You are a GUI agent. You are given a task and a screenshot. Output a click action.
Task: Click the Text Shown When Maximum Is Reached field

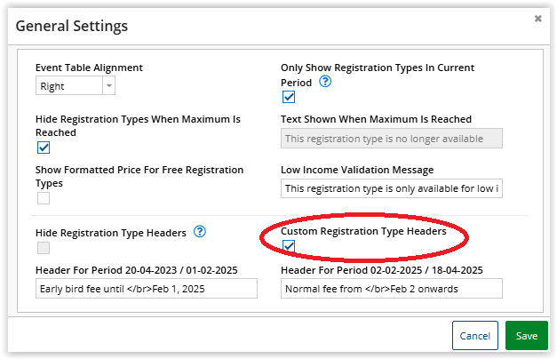[x=391, y=138]
